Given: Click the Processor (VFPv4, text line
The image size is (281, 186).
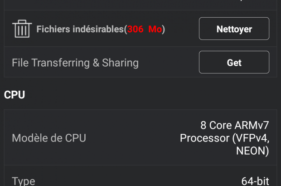Looking at the screenshot, I should tap(224, 138).
